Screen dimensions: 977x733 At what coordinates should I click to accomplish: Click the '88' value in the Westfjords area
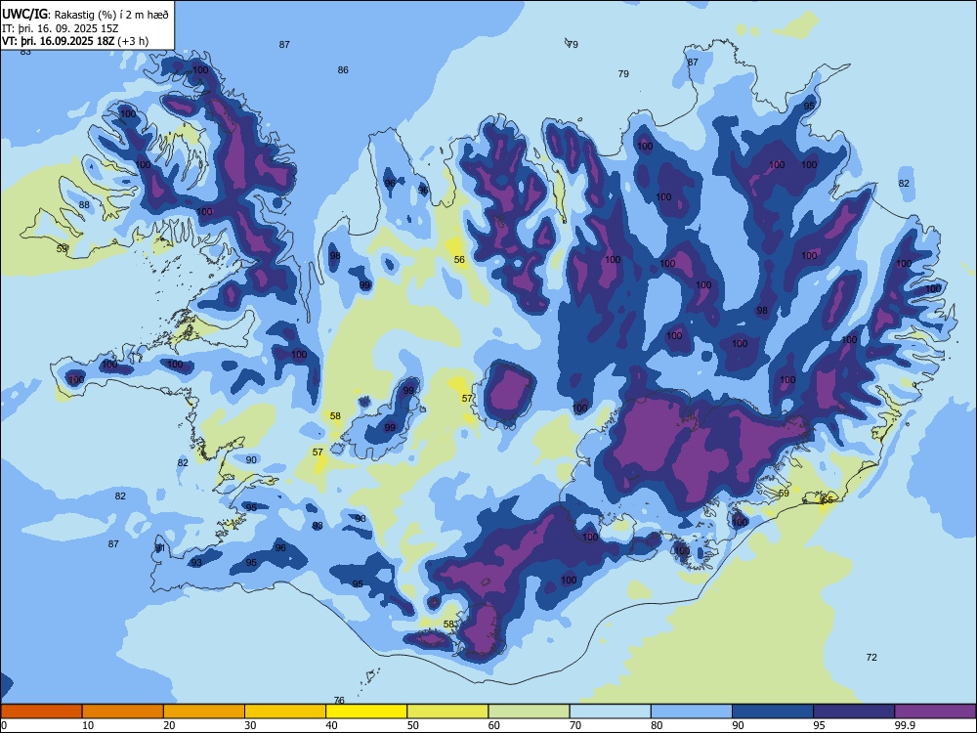(x=84, y=205)
